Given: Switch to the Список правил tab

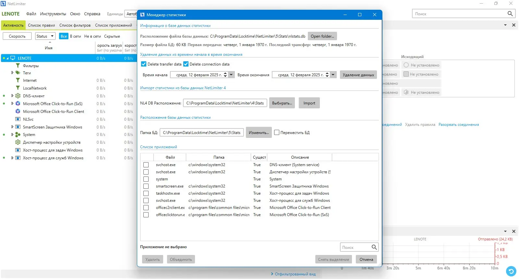Looking at the screenshot, I should tap(41, 25).
